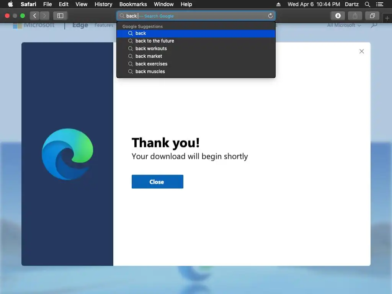
Task: Toggle the Safari sidebar button
Action: (60, 16)
